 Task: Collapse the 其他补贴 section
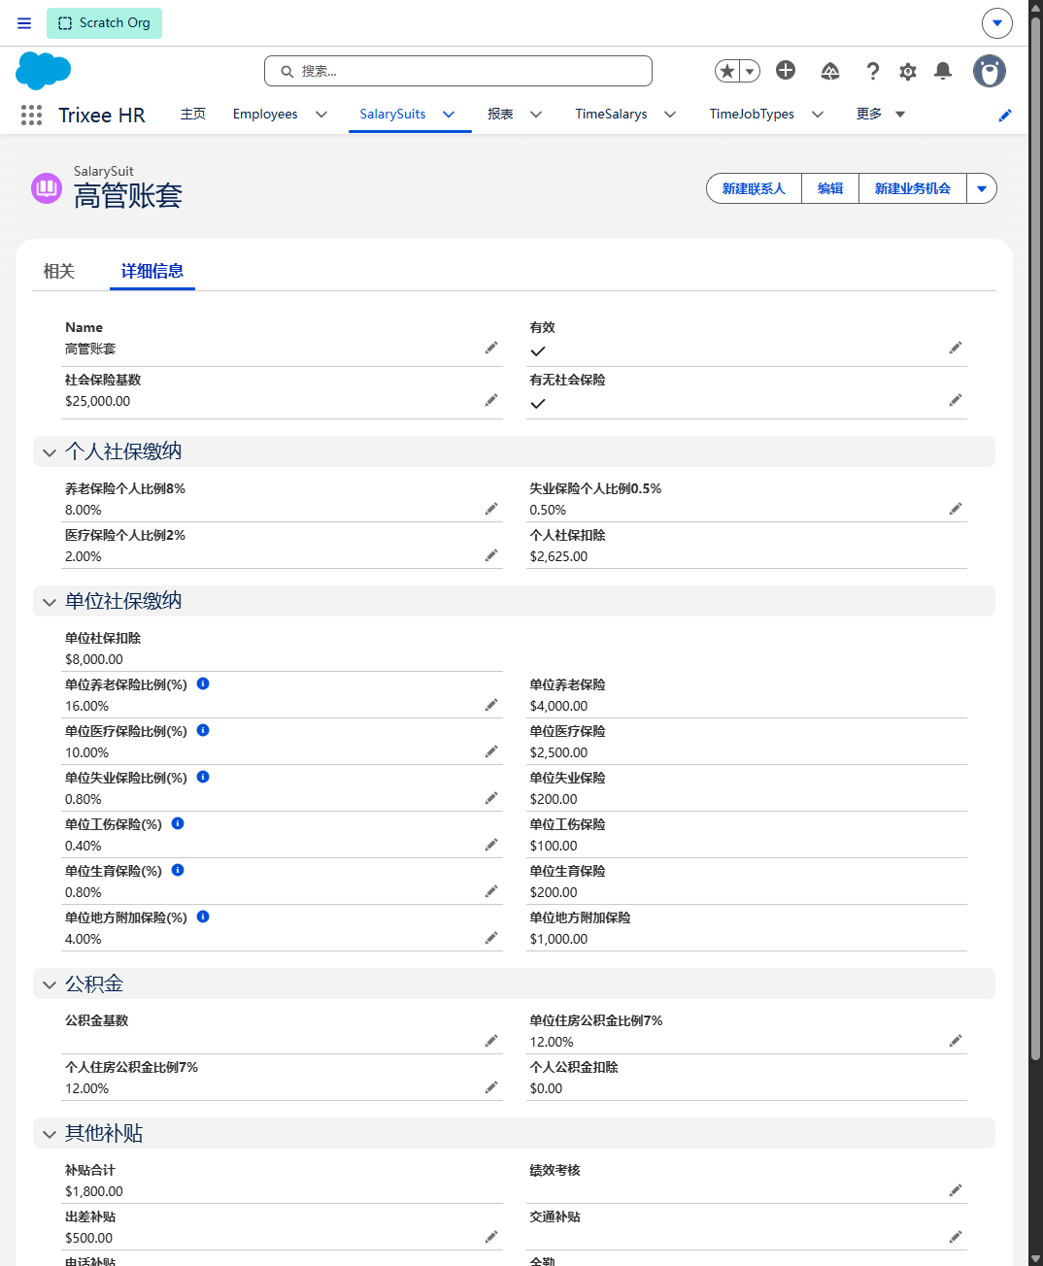click(x=50, y=1134)
